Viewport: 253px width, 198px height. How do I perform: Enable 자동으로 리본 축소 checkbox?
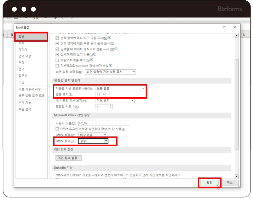pyautogui.click(x=57, y=60)
